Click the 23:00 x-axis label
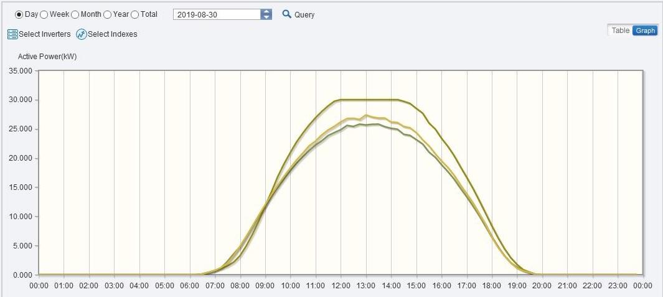The height and width of the screenshot is (297, 663). click(x=618, y=286)
